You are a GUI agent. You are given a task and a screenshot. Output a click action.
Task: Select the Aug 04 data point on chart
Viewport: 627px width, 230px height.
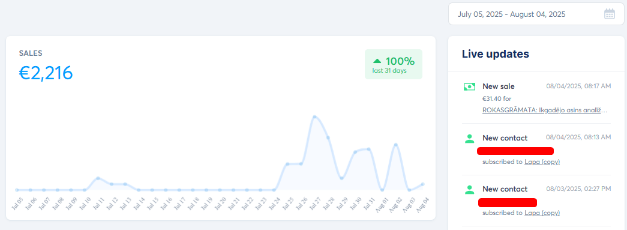pyautogui.click(x=422, y=184)
